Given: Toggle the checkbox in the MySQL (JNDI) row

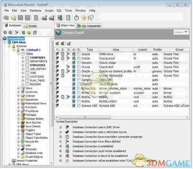Looking at the screenshot, I should click(x=79, y=102).
